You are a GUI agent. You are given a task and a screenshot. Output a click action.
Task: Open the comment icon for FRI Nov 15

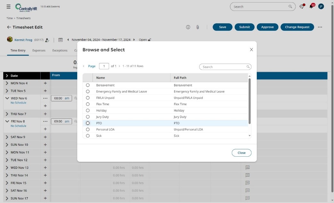(x=248, y=183)
